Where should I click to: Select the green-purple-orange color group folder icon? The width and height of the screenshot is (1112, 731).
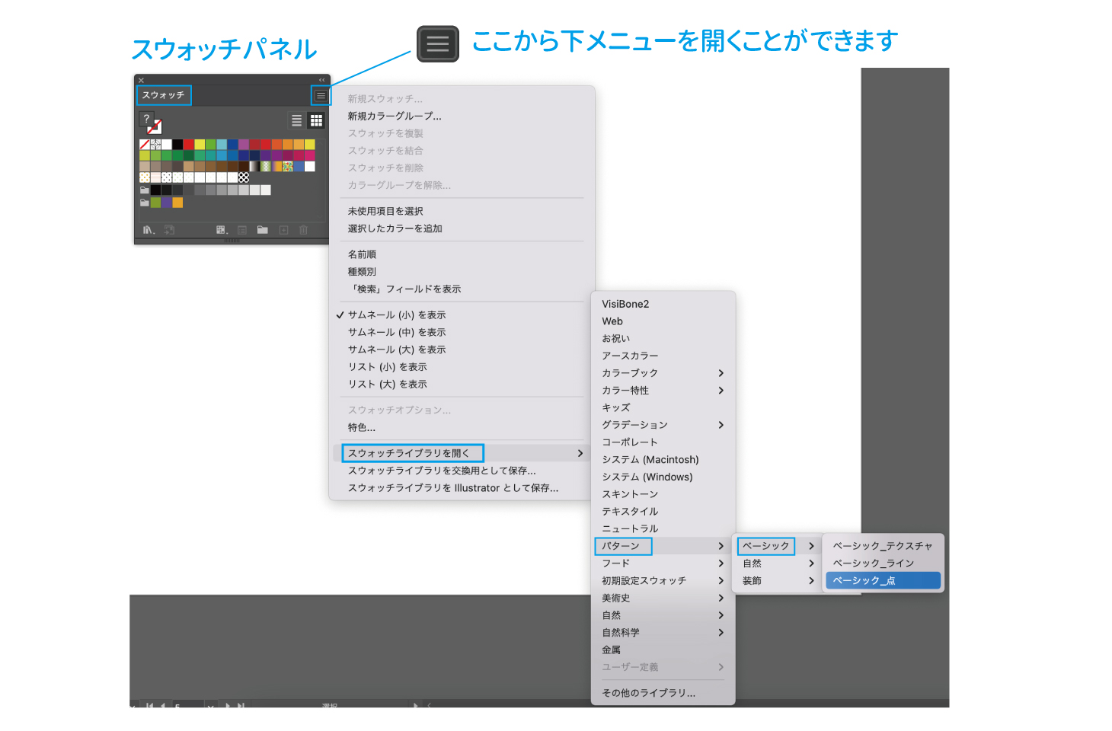tap(145, 203)
